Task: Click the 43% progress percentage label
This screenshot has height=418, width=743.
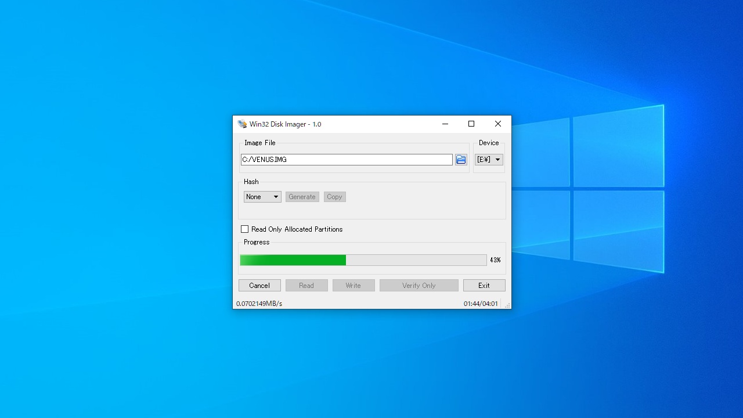Action: point(495,260)
